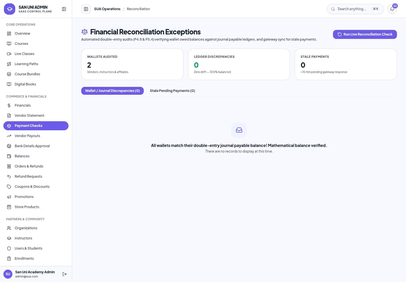406x282 pixels.
Task: Click the Ledger Discrepancies card
Action: (239, 64)
